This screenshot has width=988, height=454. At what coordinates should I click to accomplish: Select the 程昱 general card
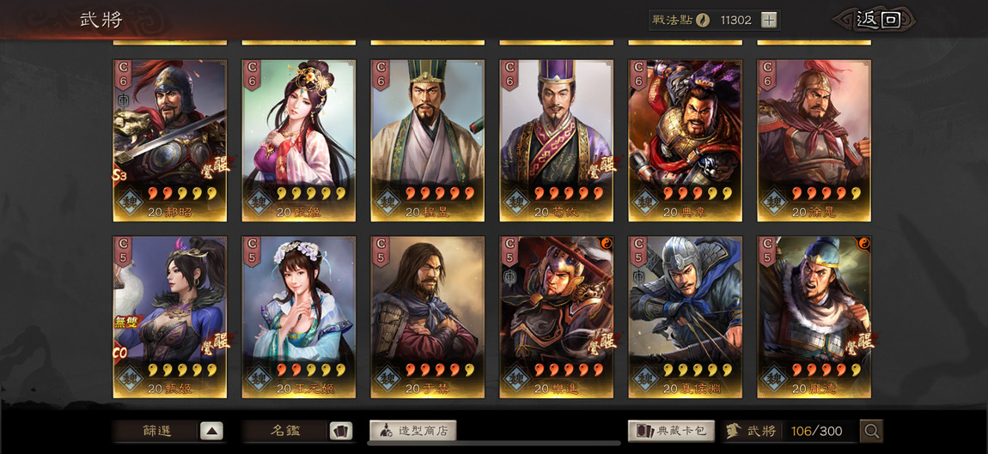[427, 141]
